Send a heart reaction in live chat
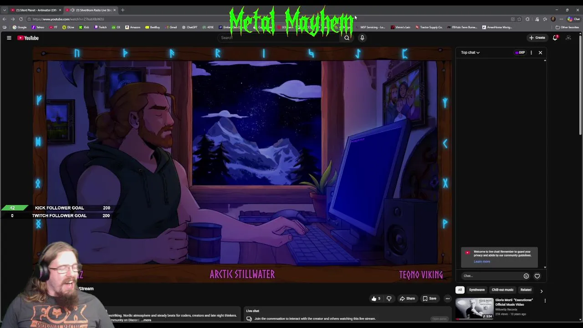This screenshot has height=328, width=583. click(x=537, y=276)
